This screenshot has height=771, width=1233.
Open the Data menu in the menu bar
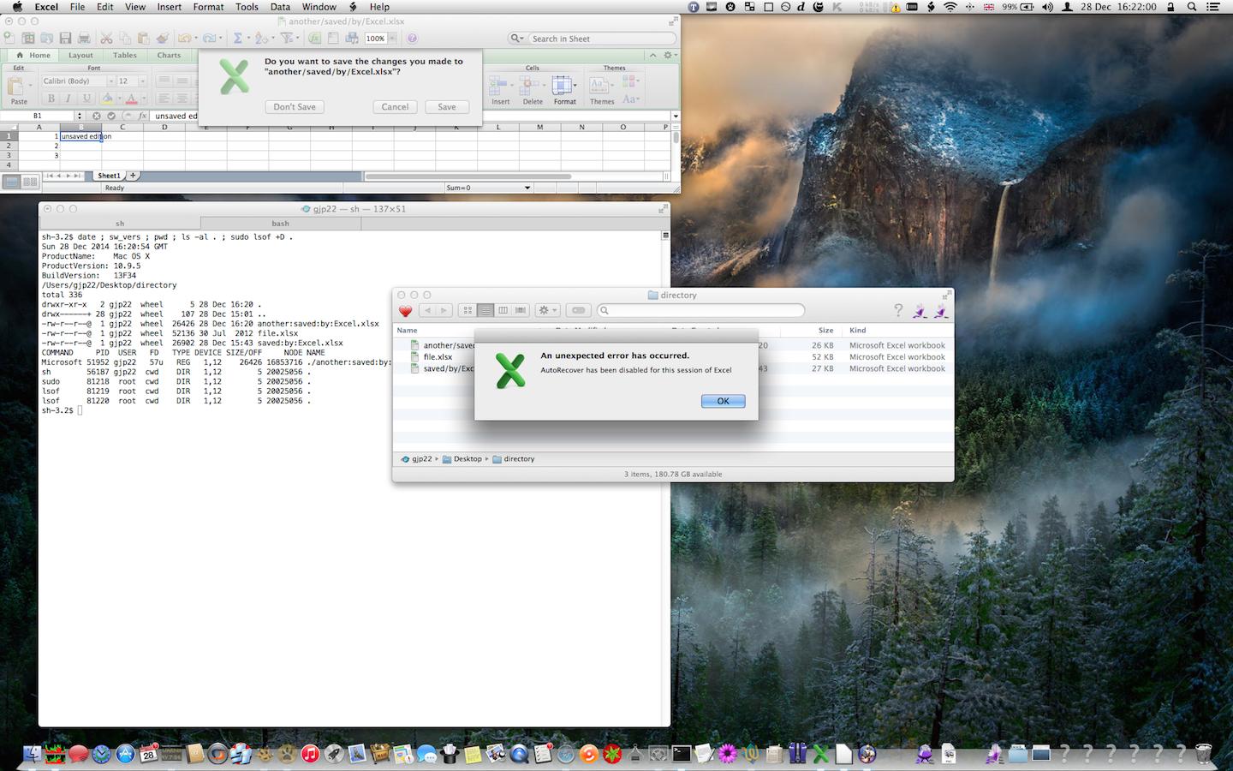point(280,7)
